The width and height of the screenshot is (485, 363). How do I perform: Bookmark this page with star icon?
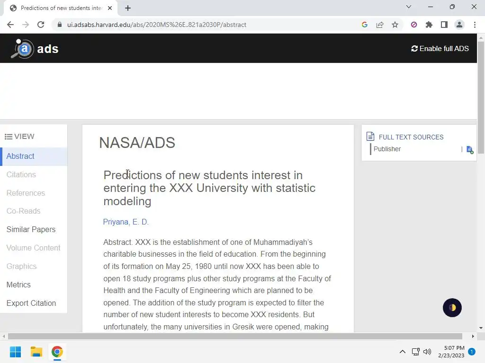coord(395,25)
